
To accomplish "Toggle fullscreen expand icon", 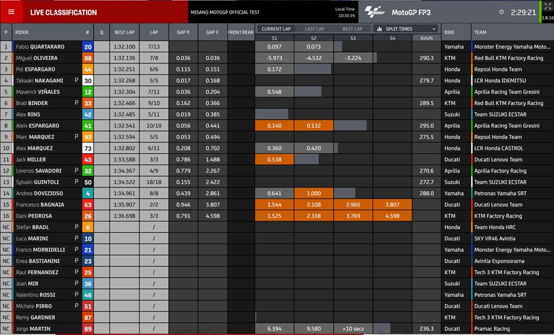I will click(x=547, y=7).
